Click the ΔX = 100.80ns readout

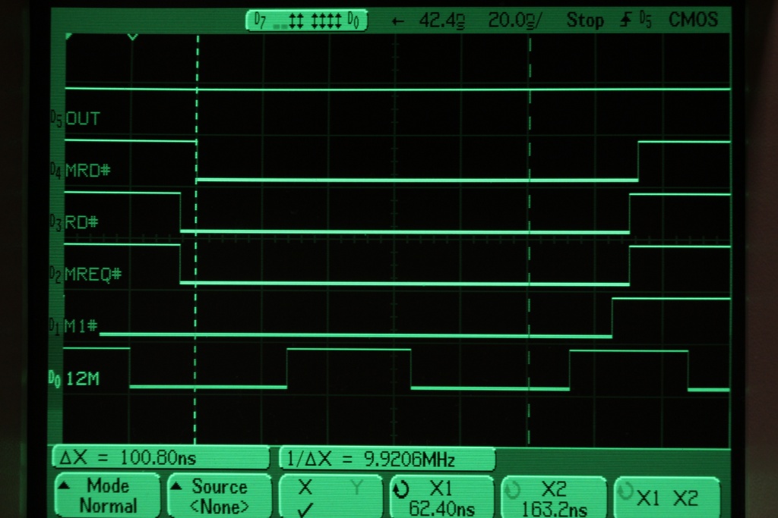160,458
